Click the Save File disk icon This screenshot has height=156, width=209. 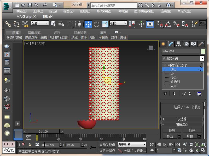[x=30, y=5]
